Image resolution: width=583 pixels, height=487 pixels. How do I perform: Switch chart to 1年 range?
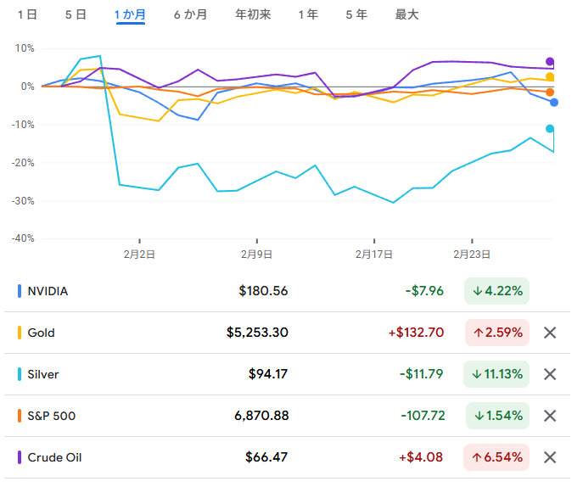308,14
